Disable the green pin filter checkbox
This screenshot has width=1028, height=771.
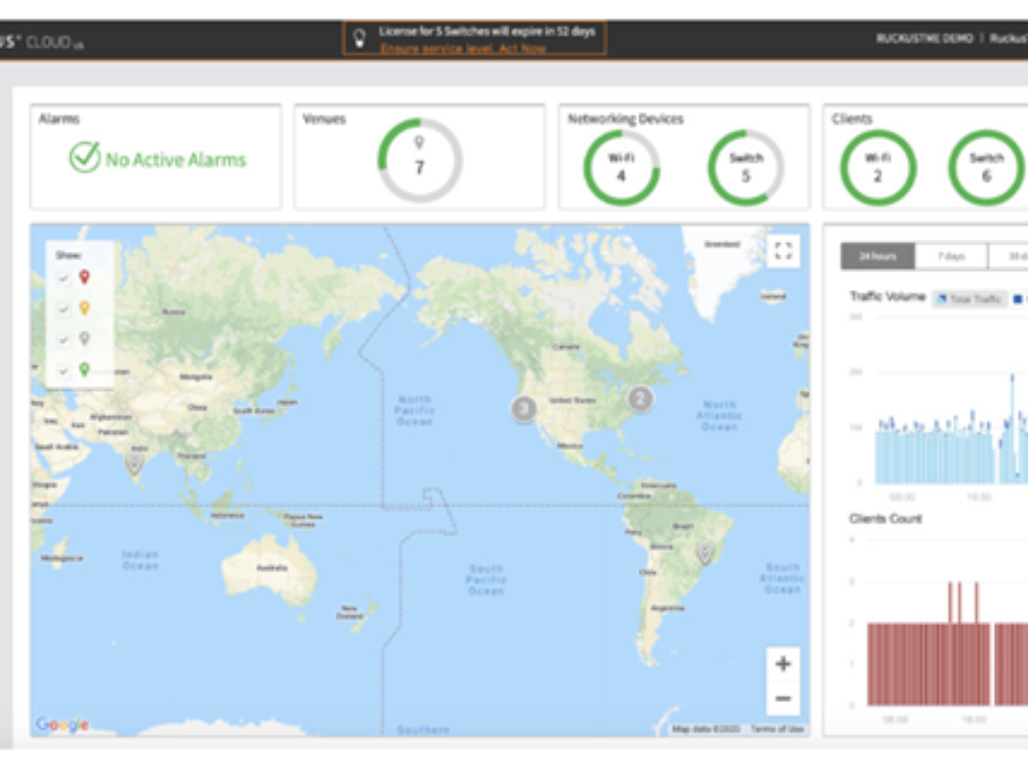[63, 371]
